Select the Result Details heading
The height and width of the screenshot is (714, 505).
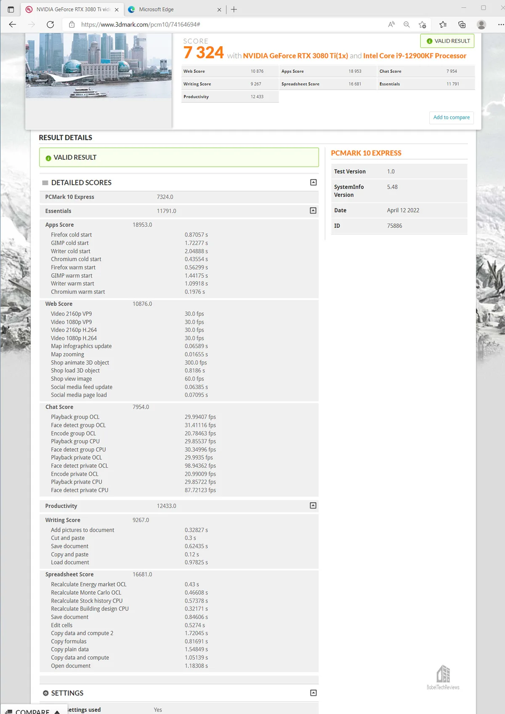(x=65, y=138)
